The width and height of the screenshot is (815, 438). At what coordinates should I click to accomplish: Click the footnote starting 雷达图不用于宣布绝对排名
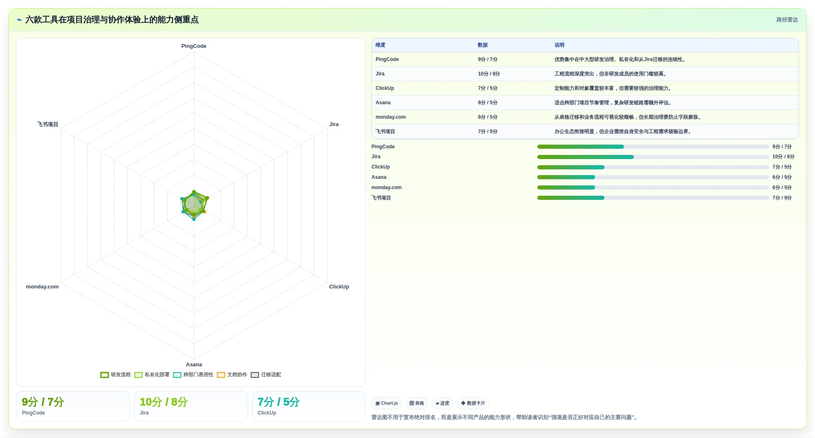[x=505, y=417]
